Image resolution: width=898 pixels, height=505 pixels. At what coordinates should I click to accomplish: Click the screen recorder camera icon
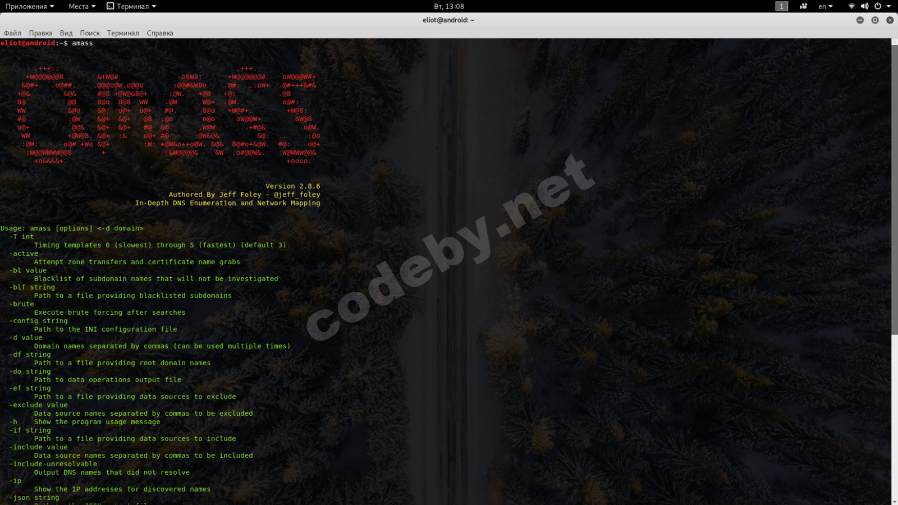(803, 6)
